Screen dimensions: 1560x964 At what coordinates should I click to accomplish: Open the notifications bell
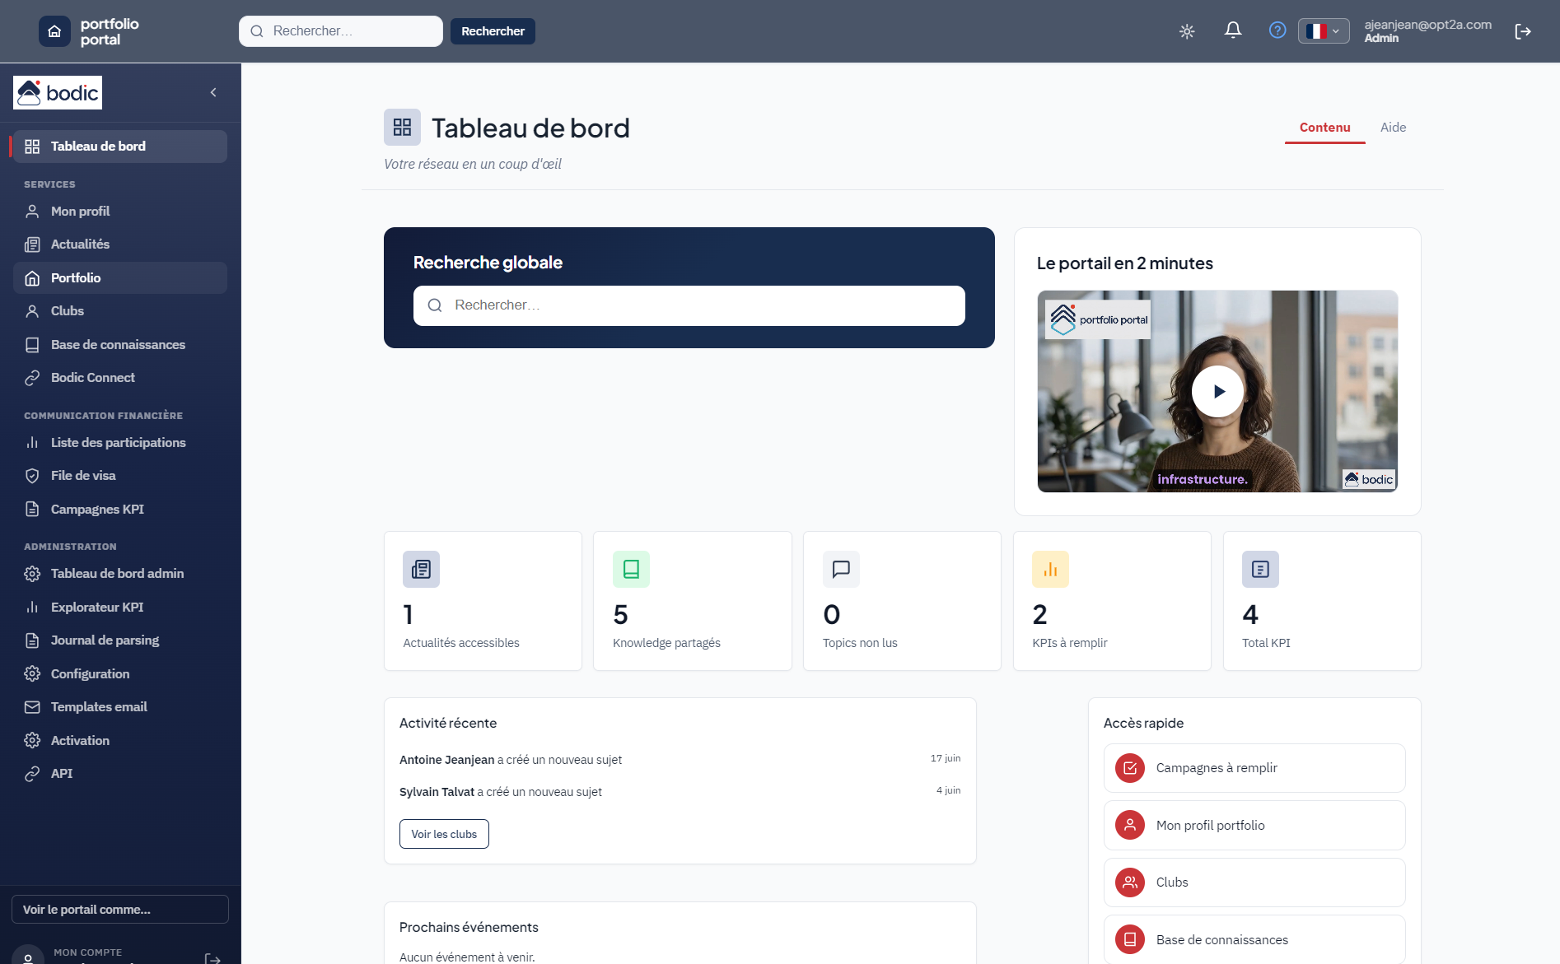(x=1233, y=30)
